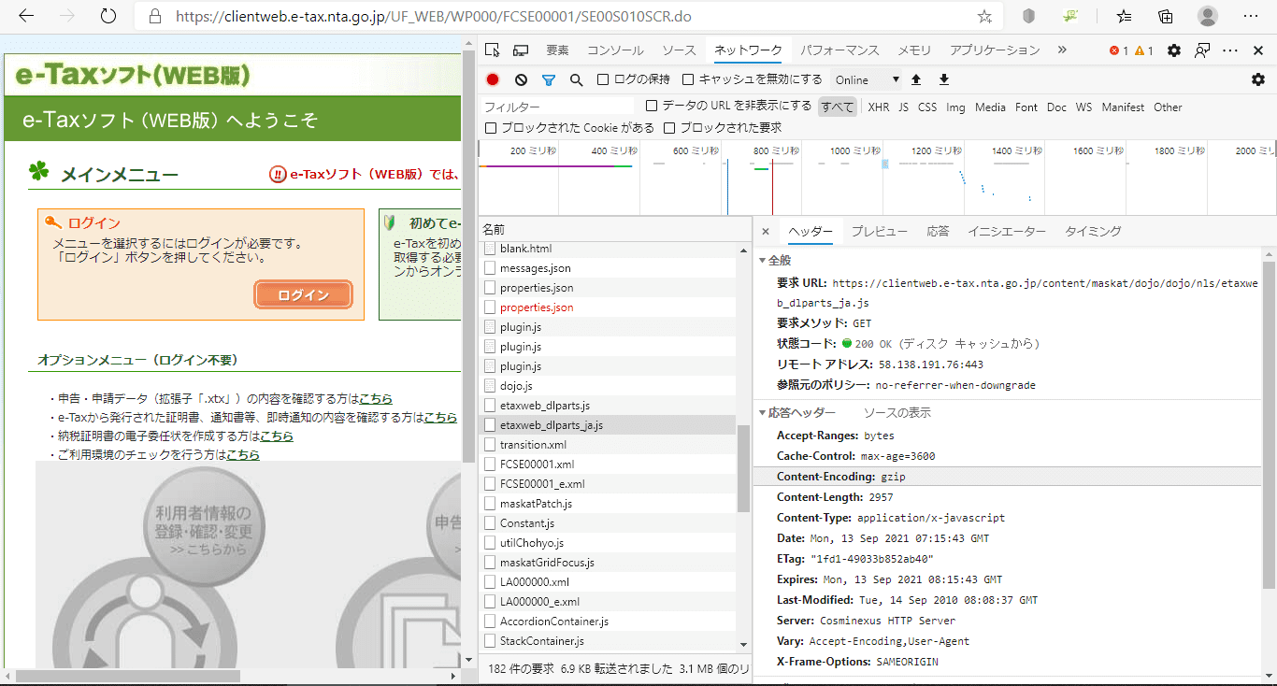Enable the ログの保持 checkbox

tap(603, 80)
